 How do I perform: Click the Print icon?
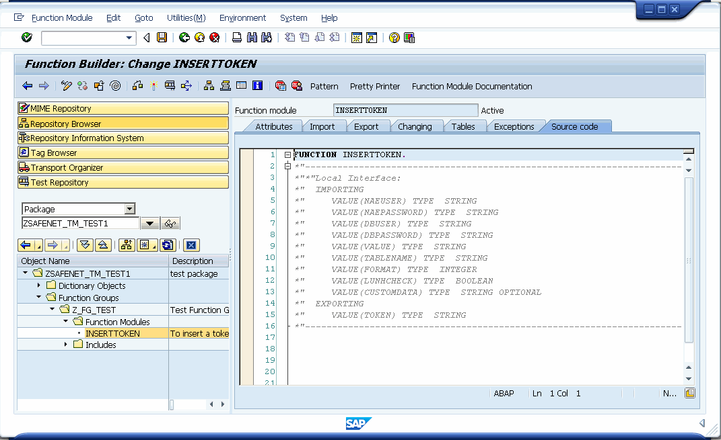coord(237,38)
